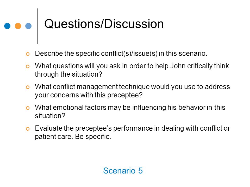Click the orange dot decoration

pos(18,26)
